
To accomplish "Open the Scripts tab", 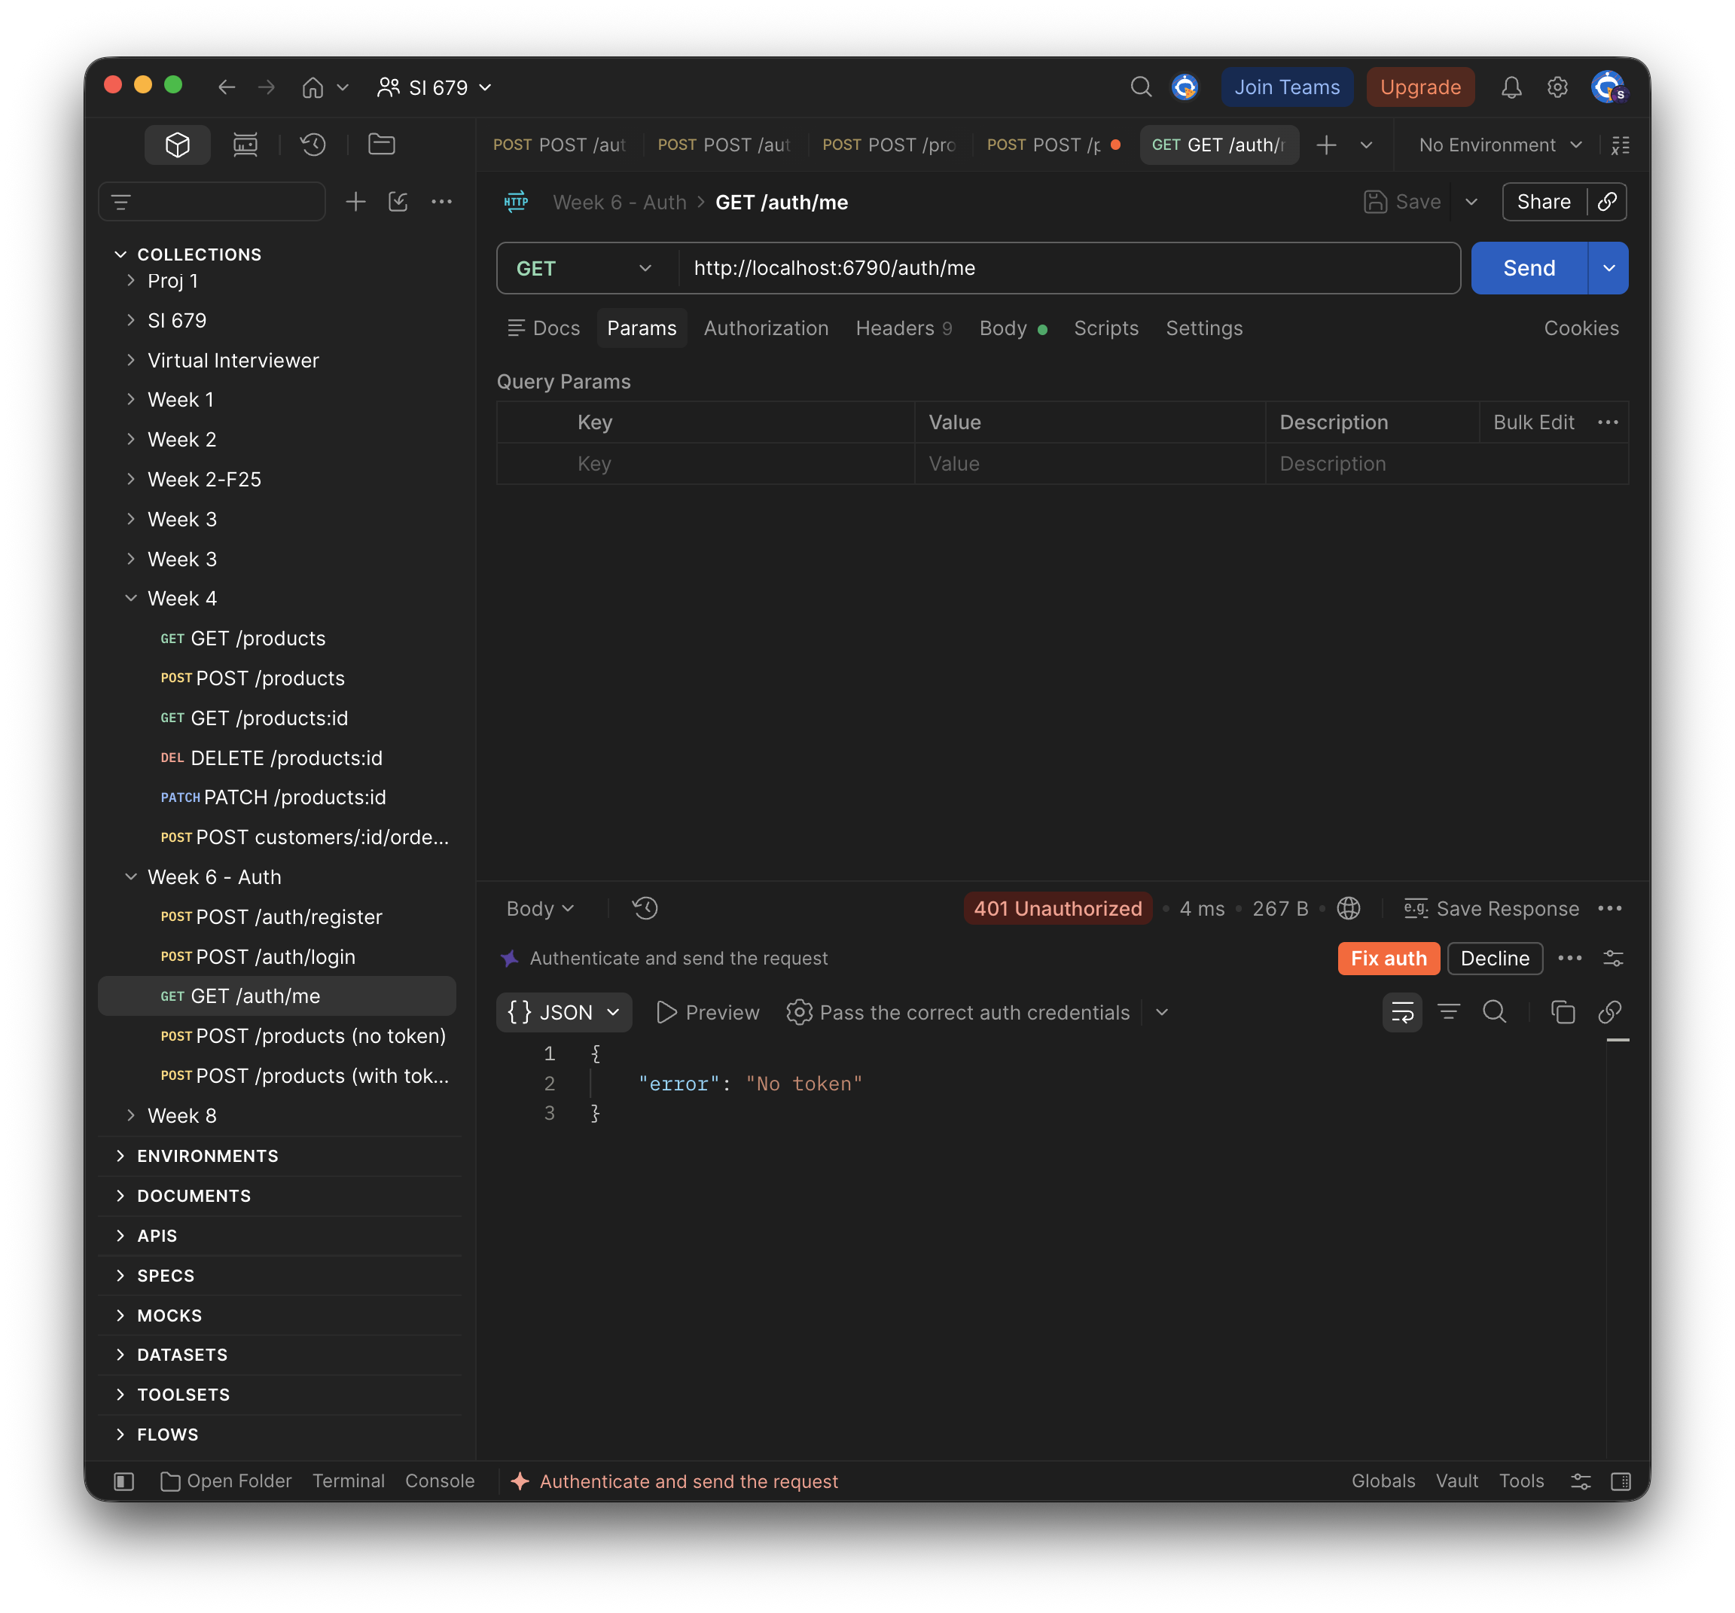I will click(1105, 328).
